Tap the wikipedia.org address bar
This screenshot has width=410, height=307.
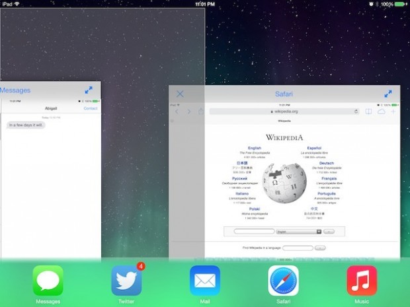284,112
